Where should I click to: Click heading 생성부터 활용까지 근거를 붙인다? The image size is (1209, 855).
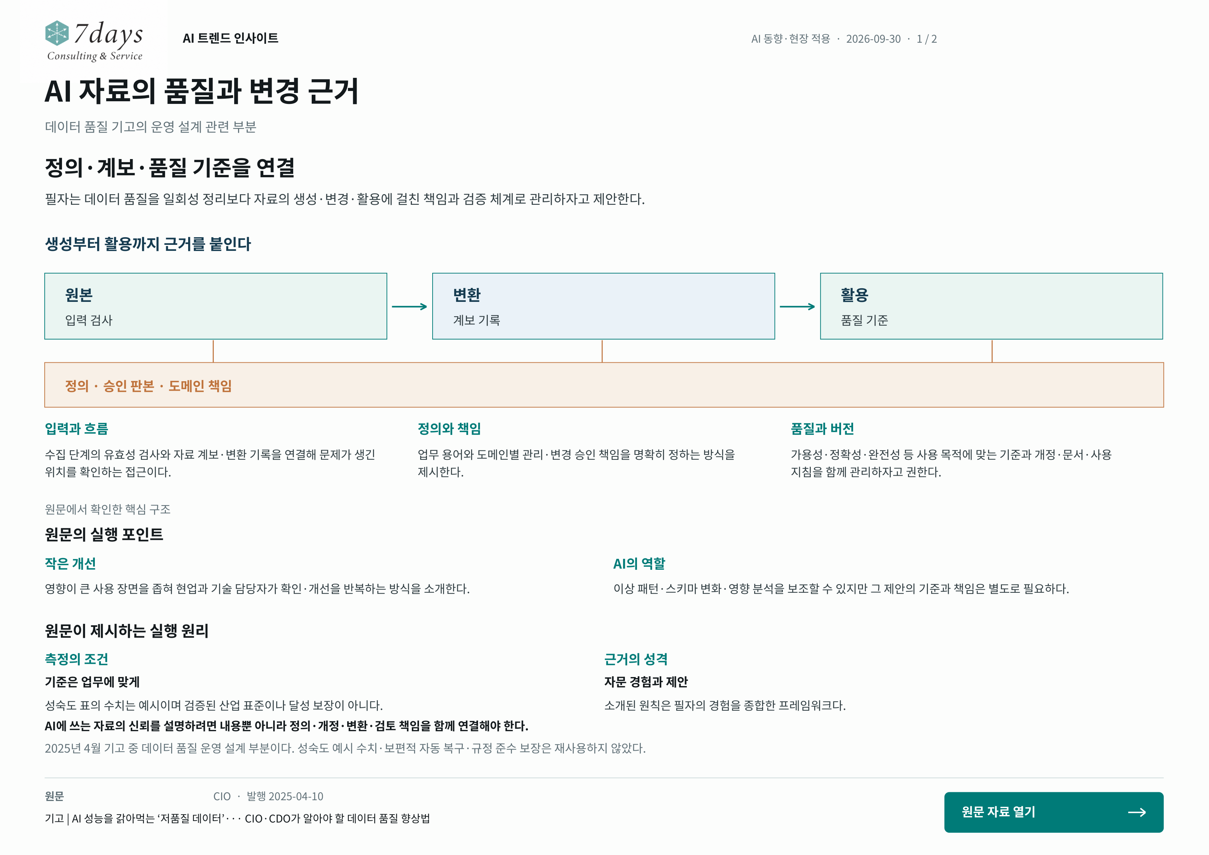(148, 244)
